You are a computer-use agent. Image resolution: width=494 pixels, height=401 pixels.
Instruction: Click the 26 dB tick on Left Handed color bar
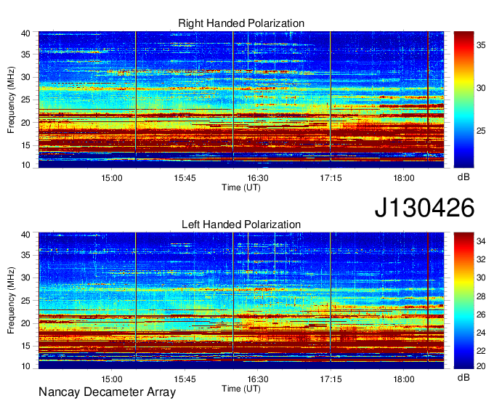coord(481,315)
